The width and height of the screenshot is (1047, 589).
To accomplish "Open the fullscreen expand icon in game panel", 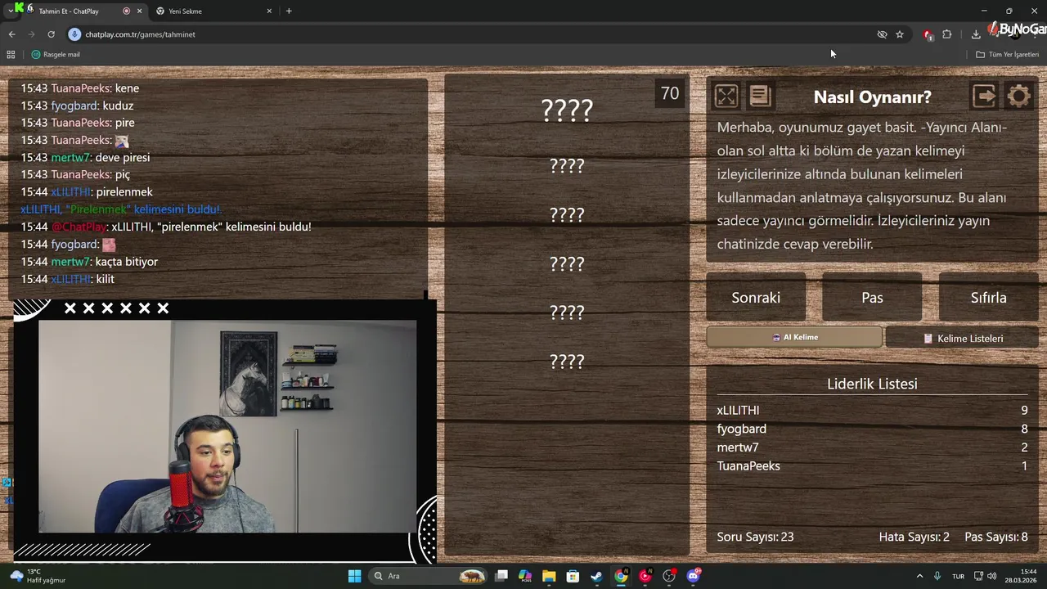I will click(726, 97).
